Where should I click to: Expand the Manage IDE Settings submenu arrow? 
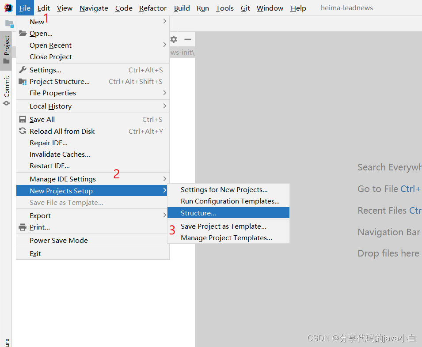tap(165, 179)
